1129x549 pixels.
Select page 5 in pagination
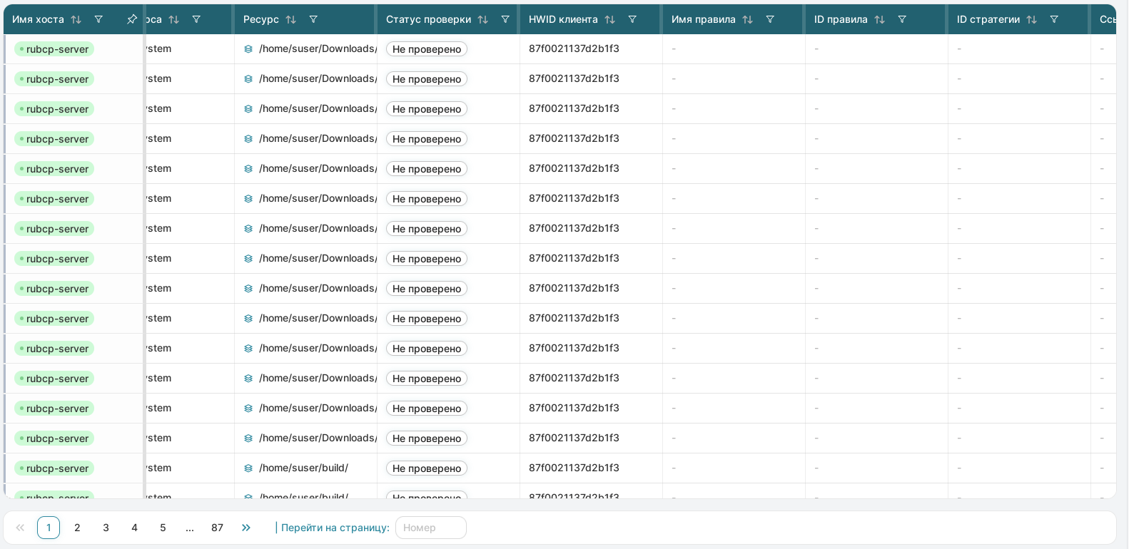[x=163, y=528]
